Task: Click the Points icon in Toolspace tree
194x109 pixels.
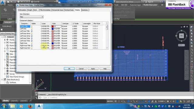Action: tap(8, 40)
